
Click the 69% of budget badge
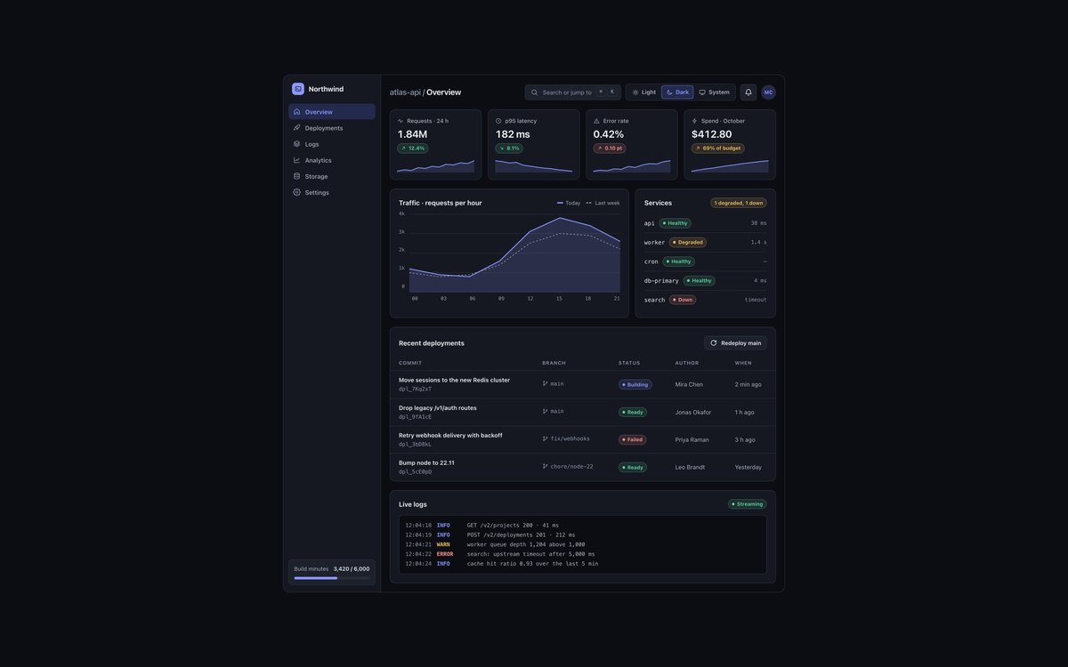coord(718,149)
